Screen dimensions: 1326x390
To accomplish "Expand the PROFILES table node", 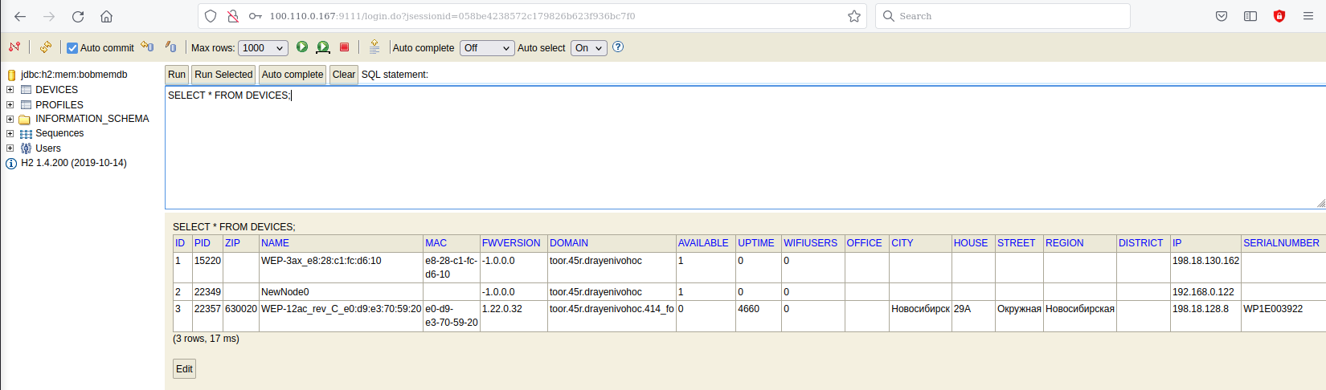I will (x=10, y=104).
